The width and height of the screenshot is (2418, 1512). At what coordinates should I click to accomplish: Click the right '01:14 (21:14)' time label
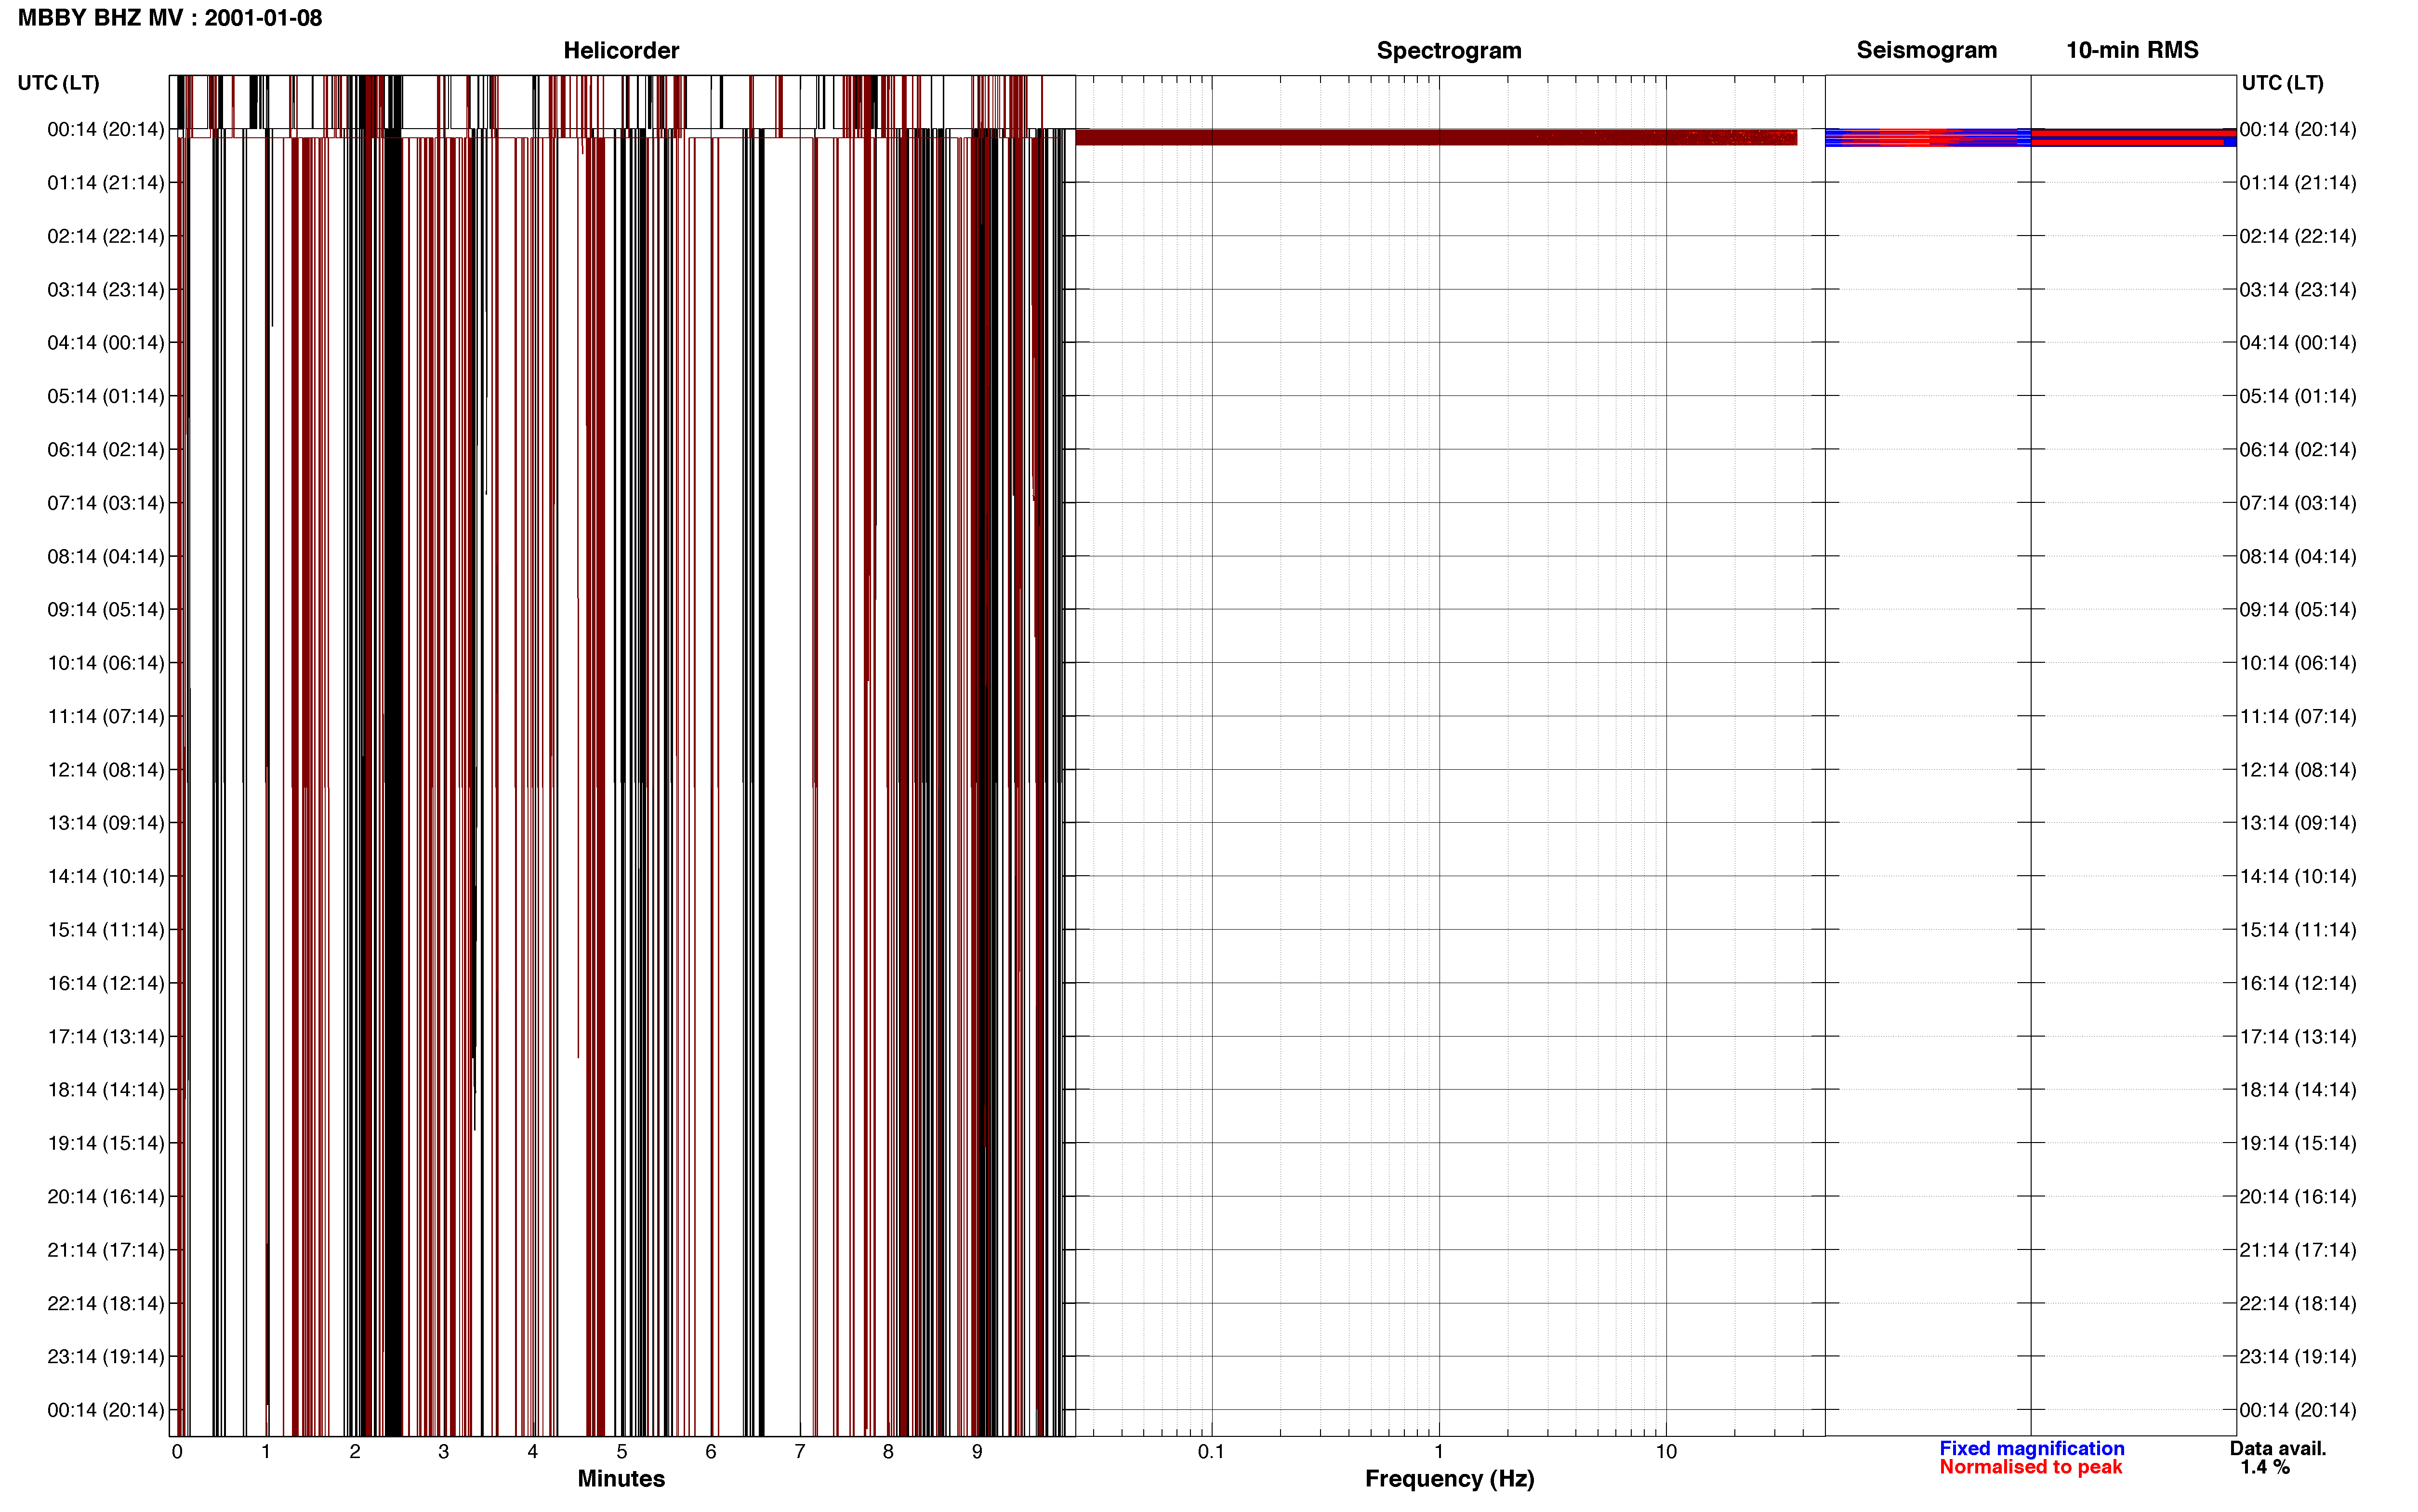pyautogui.click(x=2298, y=183)
